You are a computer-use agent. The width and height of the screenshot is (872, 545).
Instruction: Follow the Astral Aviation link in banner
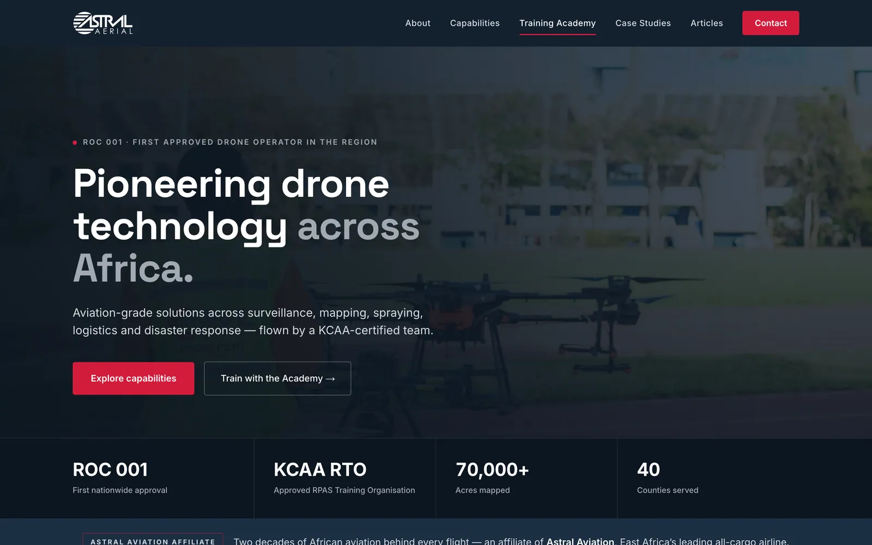pyautogui.click(x=580, y=541)
